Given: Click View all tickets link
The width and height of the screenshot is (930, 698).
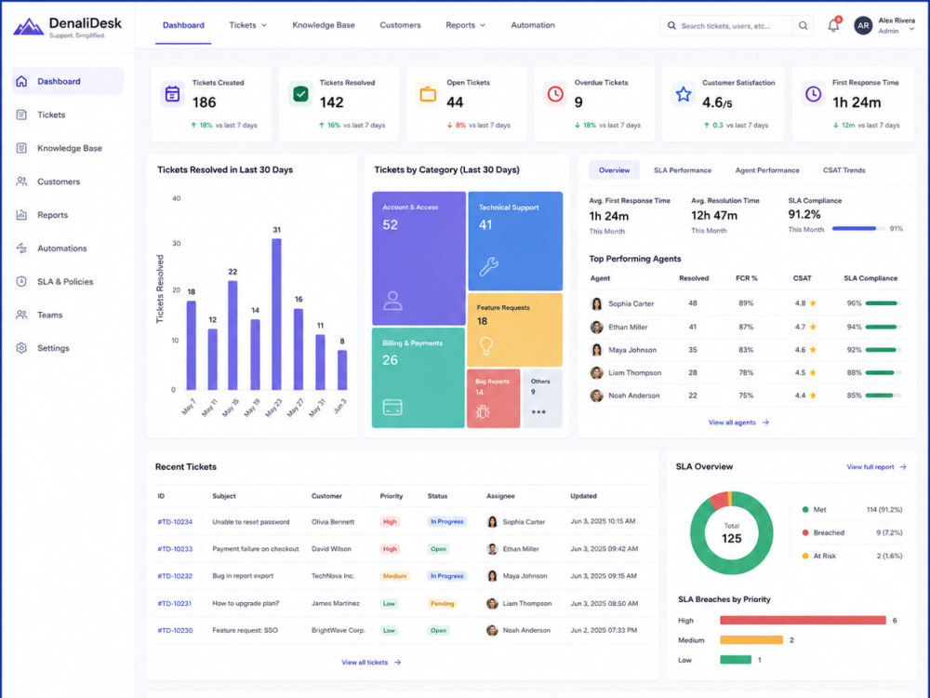Looking at the screenshot, I should point(371,663).
